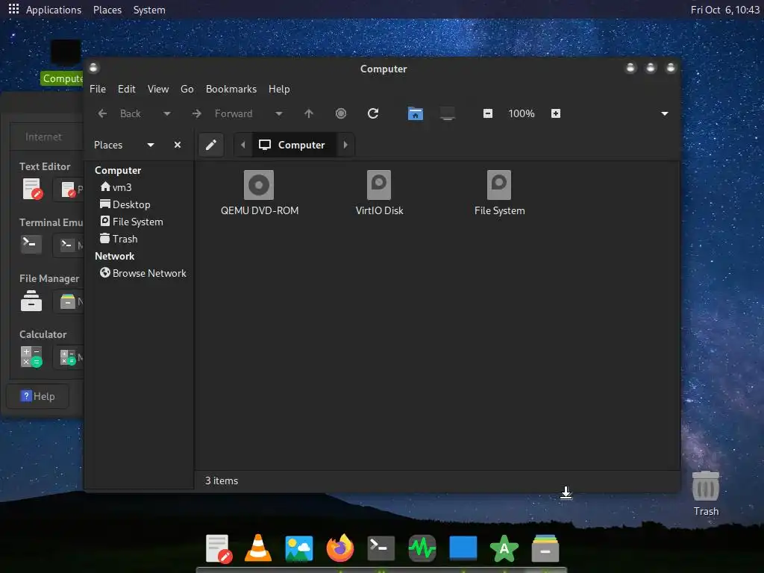Click Terminal Emulator icon in background window

point(31,245)
